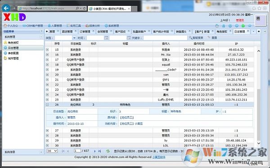Open 角色授权 in the sidebar
Viewport: 270px width, 168px height.
click(13, 43)
